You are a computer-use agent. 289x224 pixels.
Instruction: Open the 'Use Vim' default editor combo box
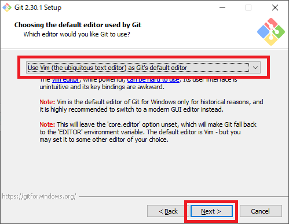pos(143,68)
